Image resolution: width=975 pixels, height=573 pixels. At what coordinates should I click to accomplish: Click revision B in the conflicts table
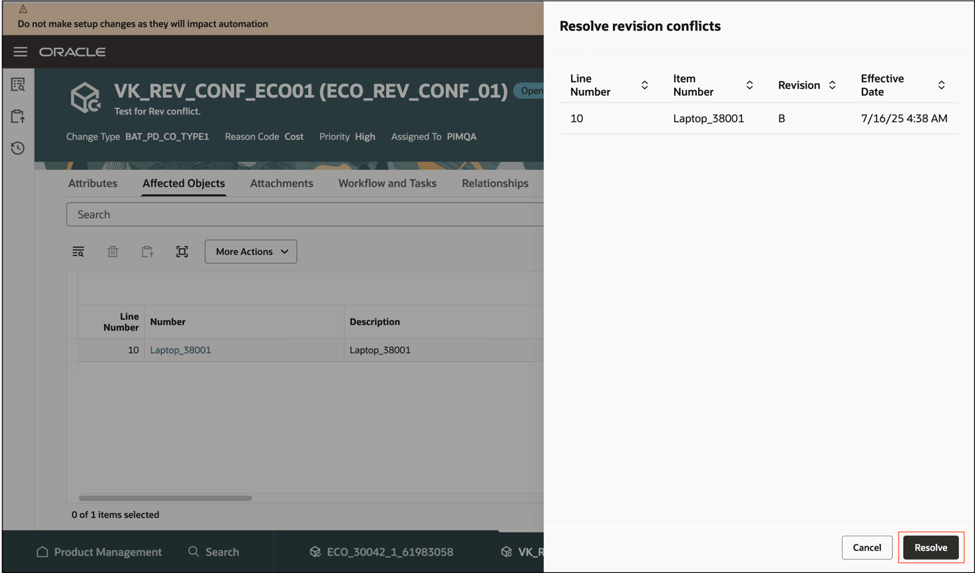pos(782,118)
